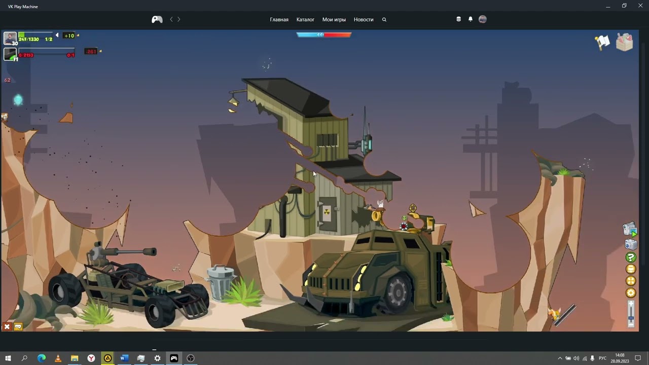
Task: Click the gold round button below the help icon
Action: pos(631,269)
